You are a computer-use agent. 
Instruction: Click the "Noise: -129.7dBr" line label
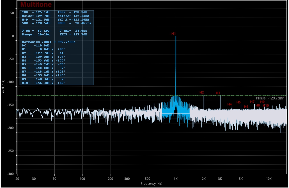point(270,98)
